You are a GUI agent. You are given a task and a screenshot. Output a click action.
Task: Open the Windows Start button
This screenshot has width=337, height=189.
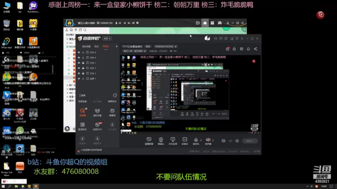pos(3,186)
